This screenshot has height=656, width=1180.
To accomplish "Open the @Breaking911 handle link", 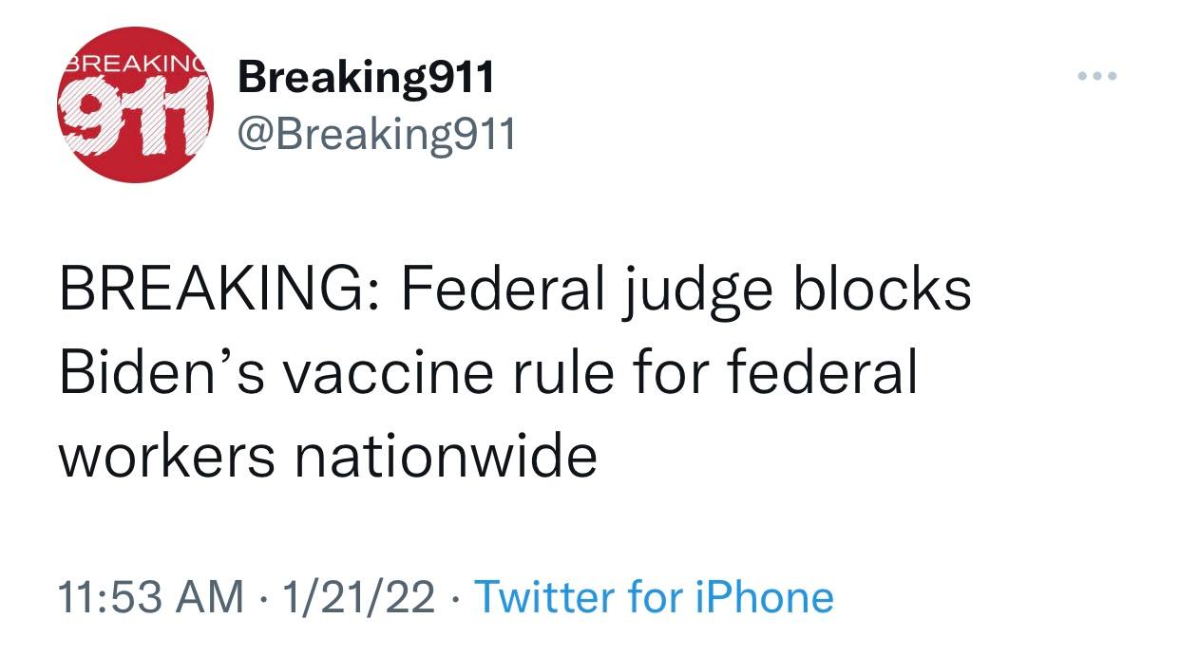I will pos(376,135).
